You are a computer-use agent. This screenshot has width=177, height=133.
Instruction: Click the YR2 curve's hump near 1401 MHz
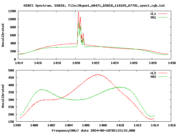(42, 90)
